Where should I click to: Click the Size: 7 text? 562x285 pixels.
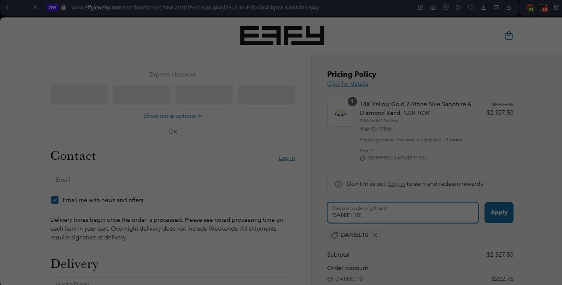pos(367,151)
